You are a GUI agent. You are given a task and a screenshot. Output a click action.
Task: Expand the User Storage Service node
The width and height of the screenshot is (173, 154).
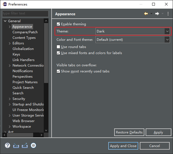(9, 115)
